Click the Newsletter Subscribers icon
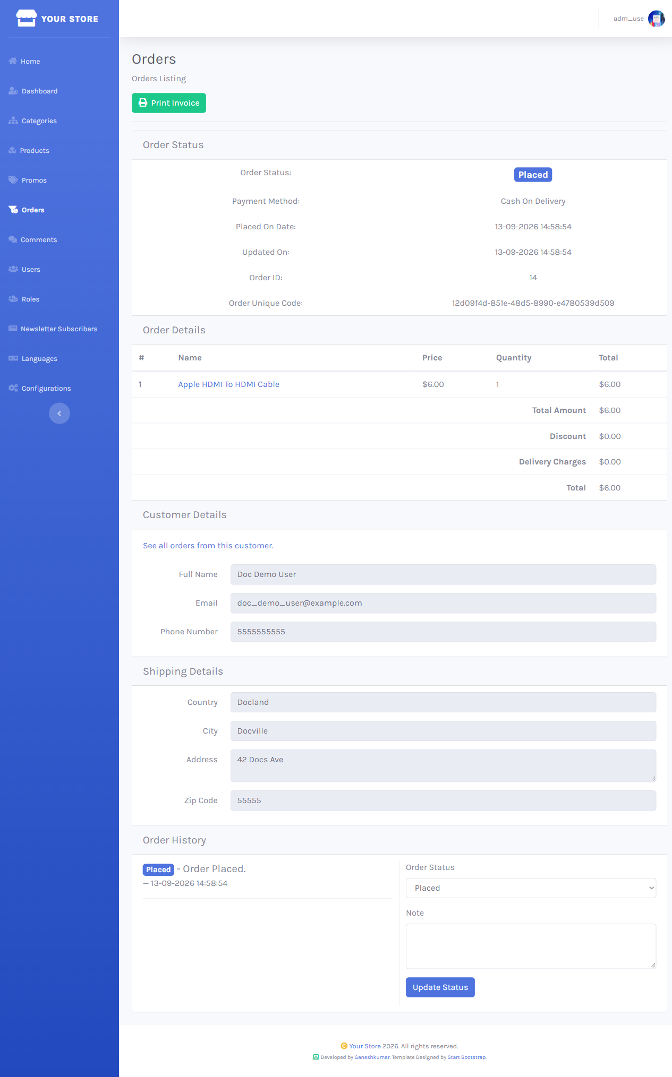Viewport: 672px width, 1077px height. coord(13,329)
